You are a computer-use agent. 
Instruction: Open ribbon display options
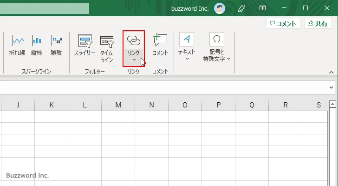click(262, 8)
